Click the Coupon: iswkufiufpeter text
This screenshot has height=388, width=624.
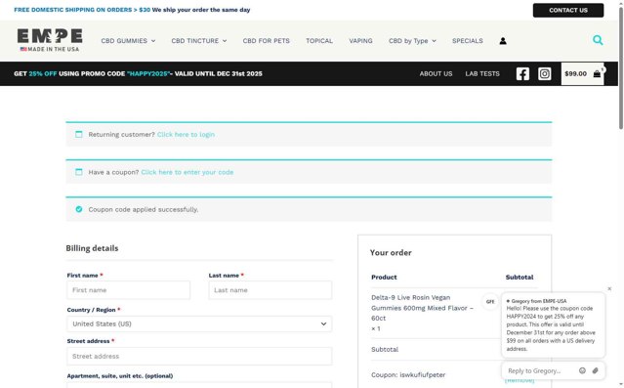click(x=408, y=375)
